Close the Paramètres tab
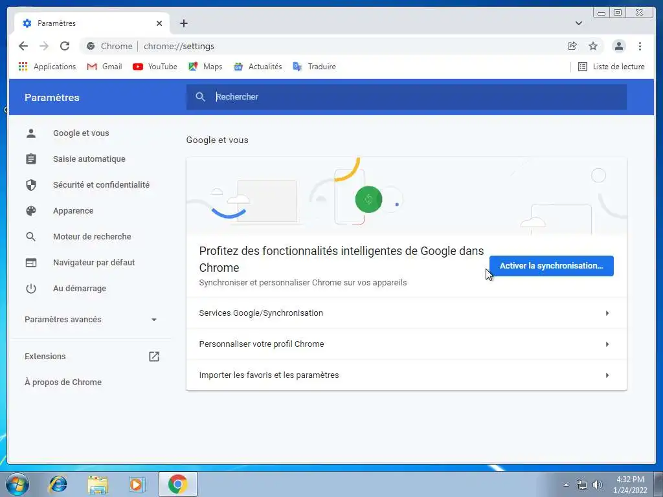The image size is (663, 497). [159, 23]
